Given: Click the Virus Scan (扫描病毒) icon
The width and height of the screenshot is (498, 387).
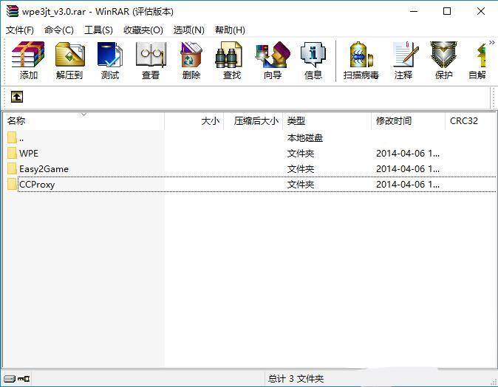Looking at the screenshot, I should pyautogui.click(x=361, y=61).
